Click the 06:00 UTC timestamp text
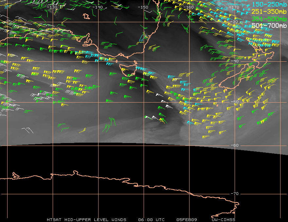This screenshot has width=288, height=222. [151, 220]
